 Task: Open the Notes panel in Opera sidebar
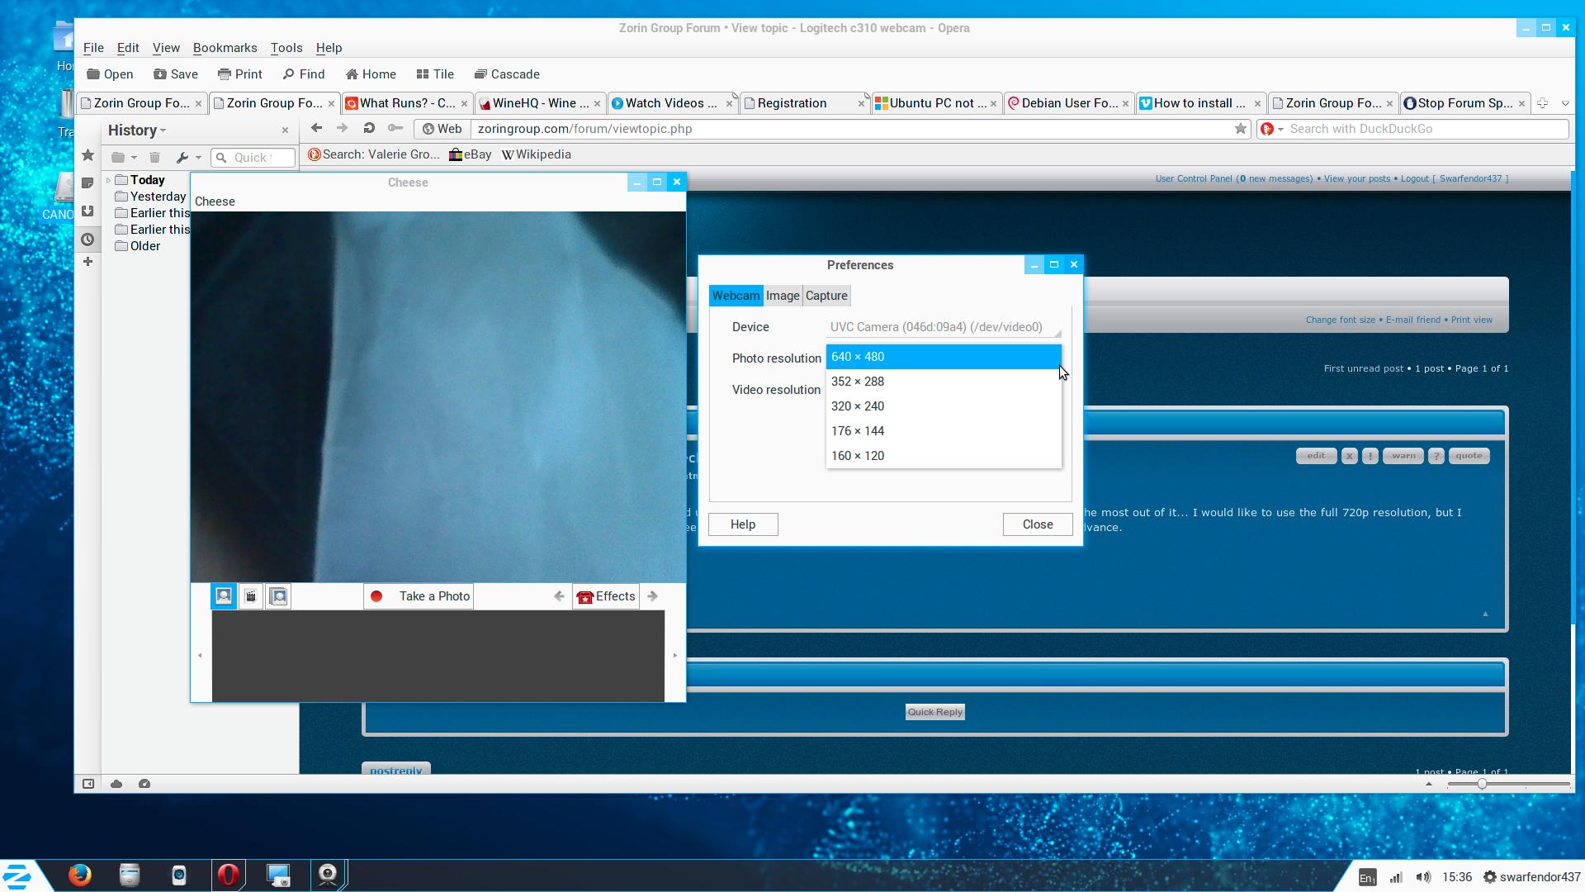[88, 183]
